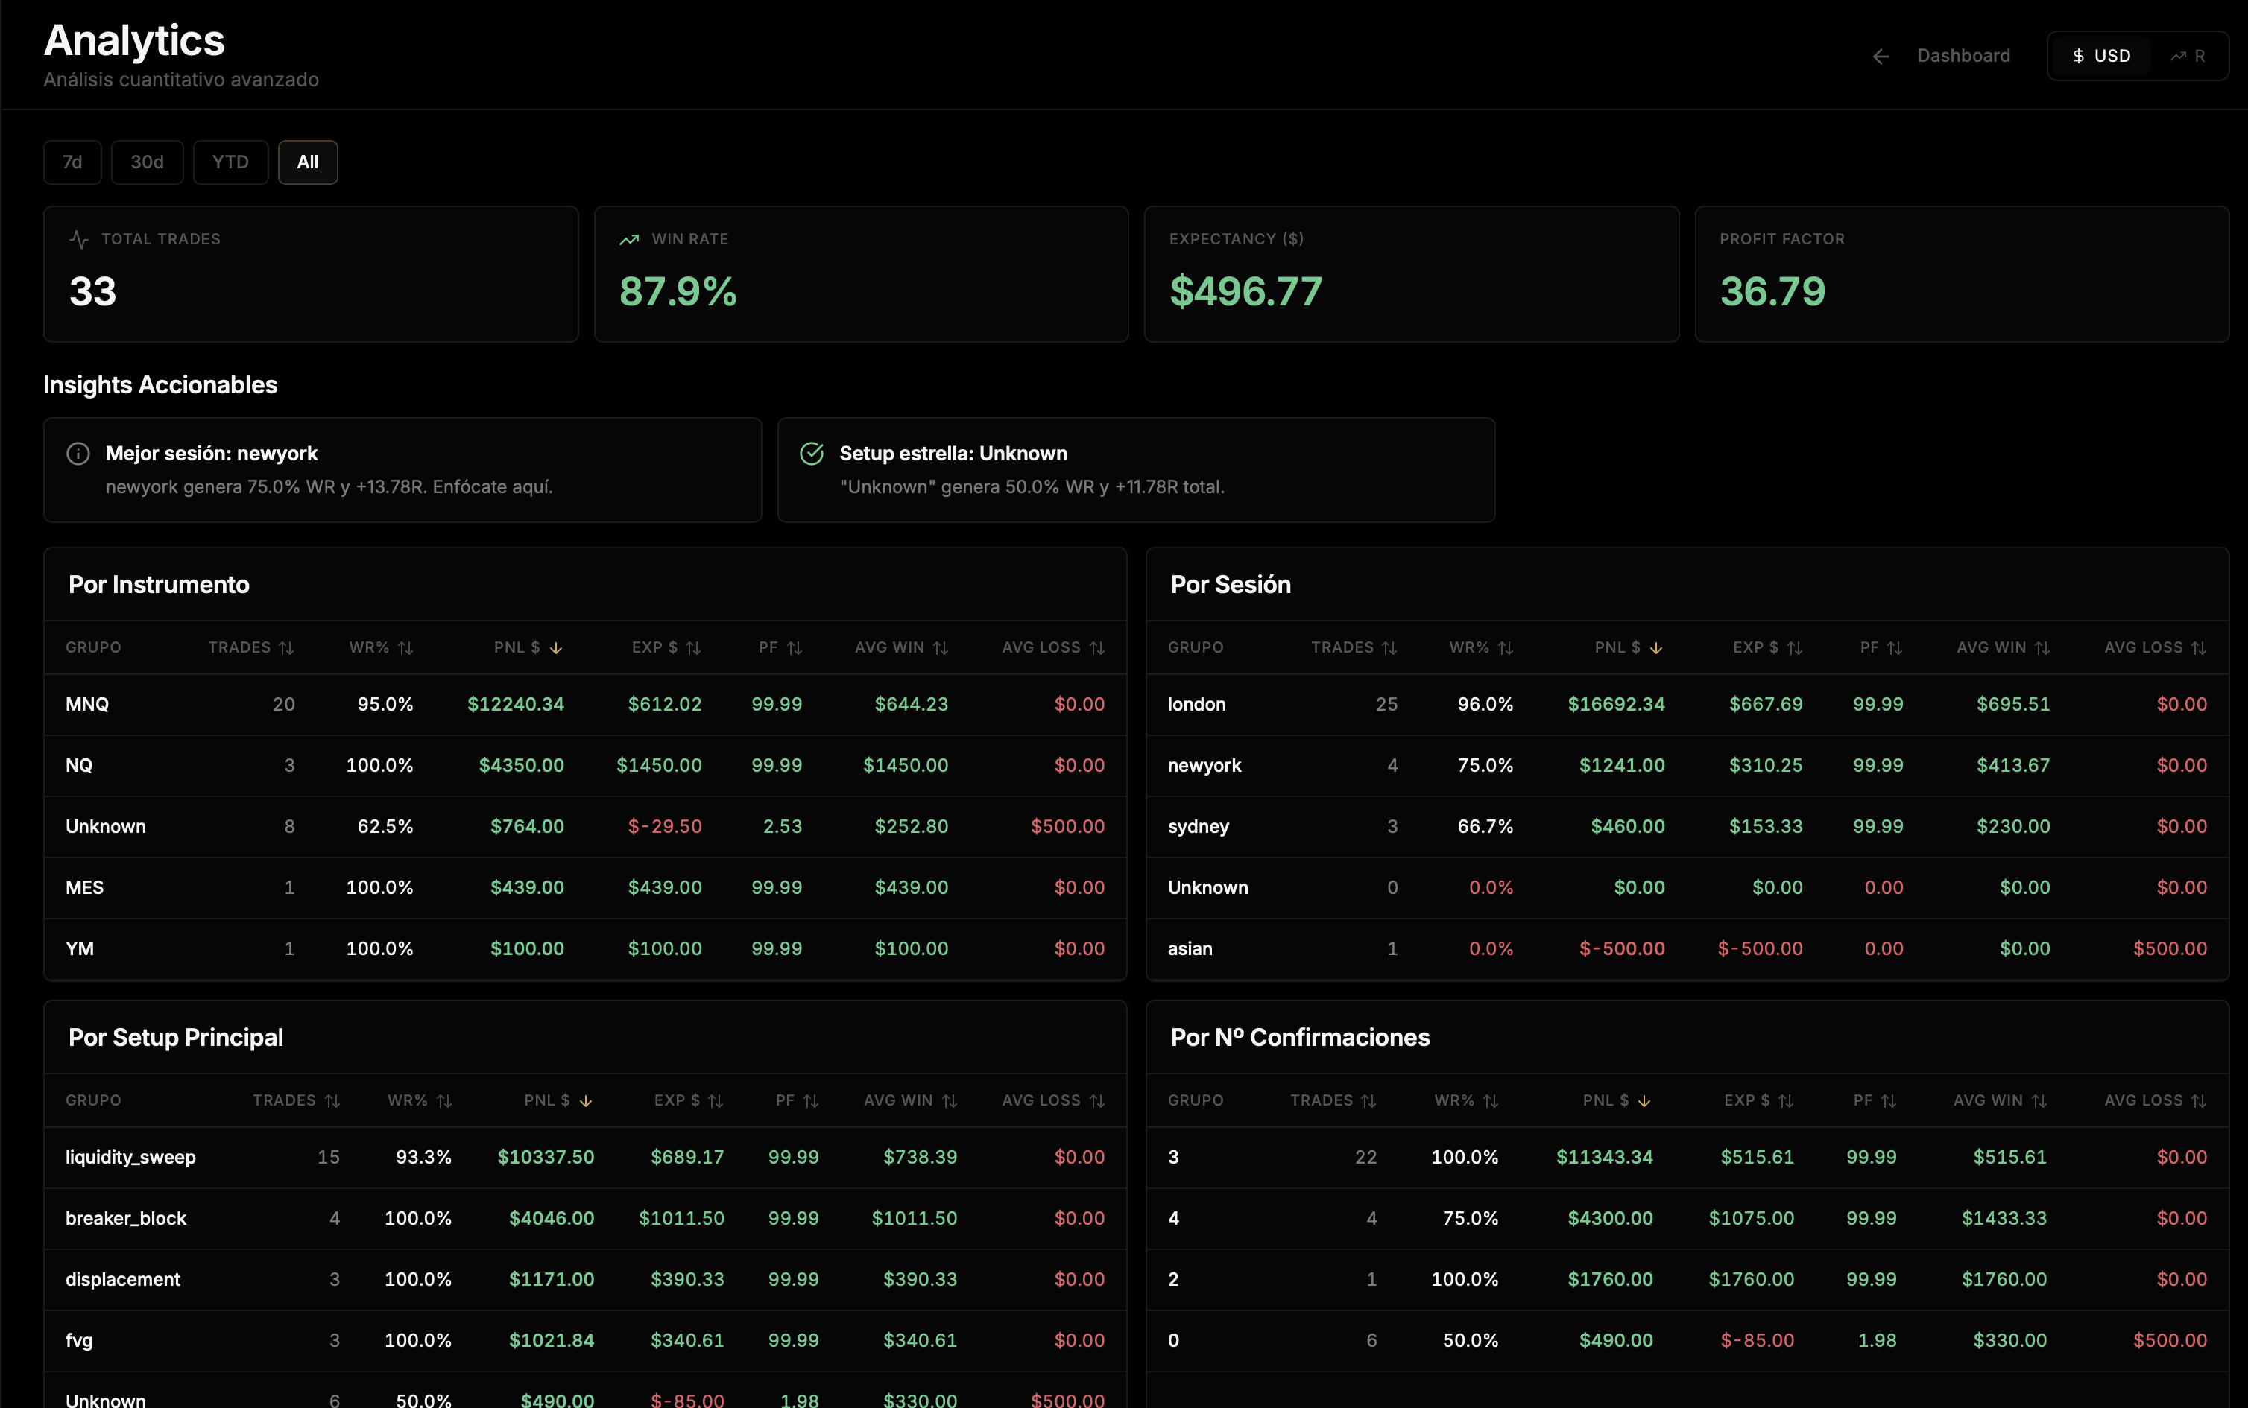Viewport: 2248px width, 1408px height.
Task: Click the 36.79 Profit Factor value
Action: pyautogui.click(x=1772, y=291)
